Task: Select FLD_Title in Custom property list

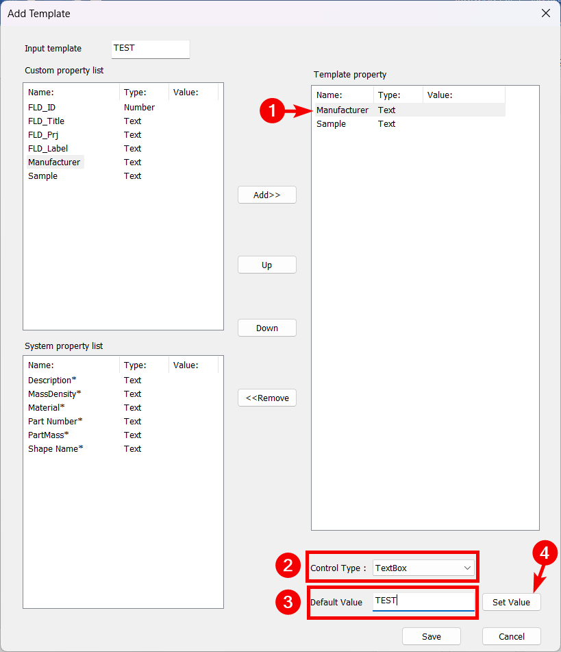Action: tap(46, 121)
